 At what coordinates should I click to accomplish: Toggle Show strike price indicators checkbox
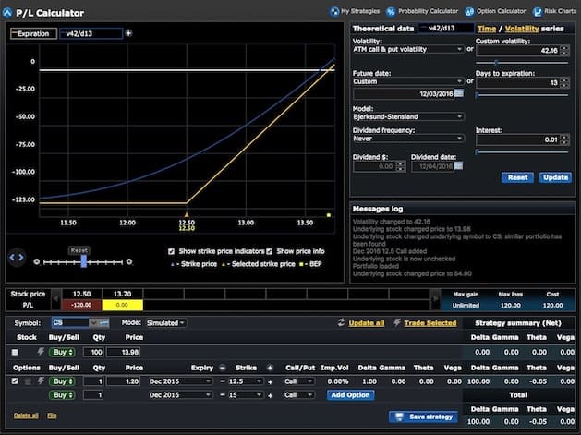tap(172, 251)
